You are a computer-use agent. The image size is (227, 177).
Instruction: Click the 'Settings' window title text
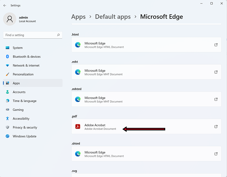(x=15, y=6)
